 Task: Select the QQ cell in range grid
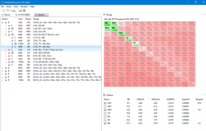(121, 34)
